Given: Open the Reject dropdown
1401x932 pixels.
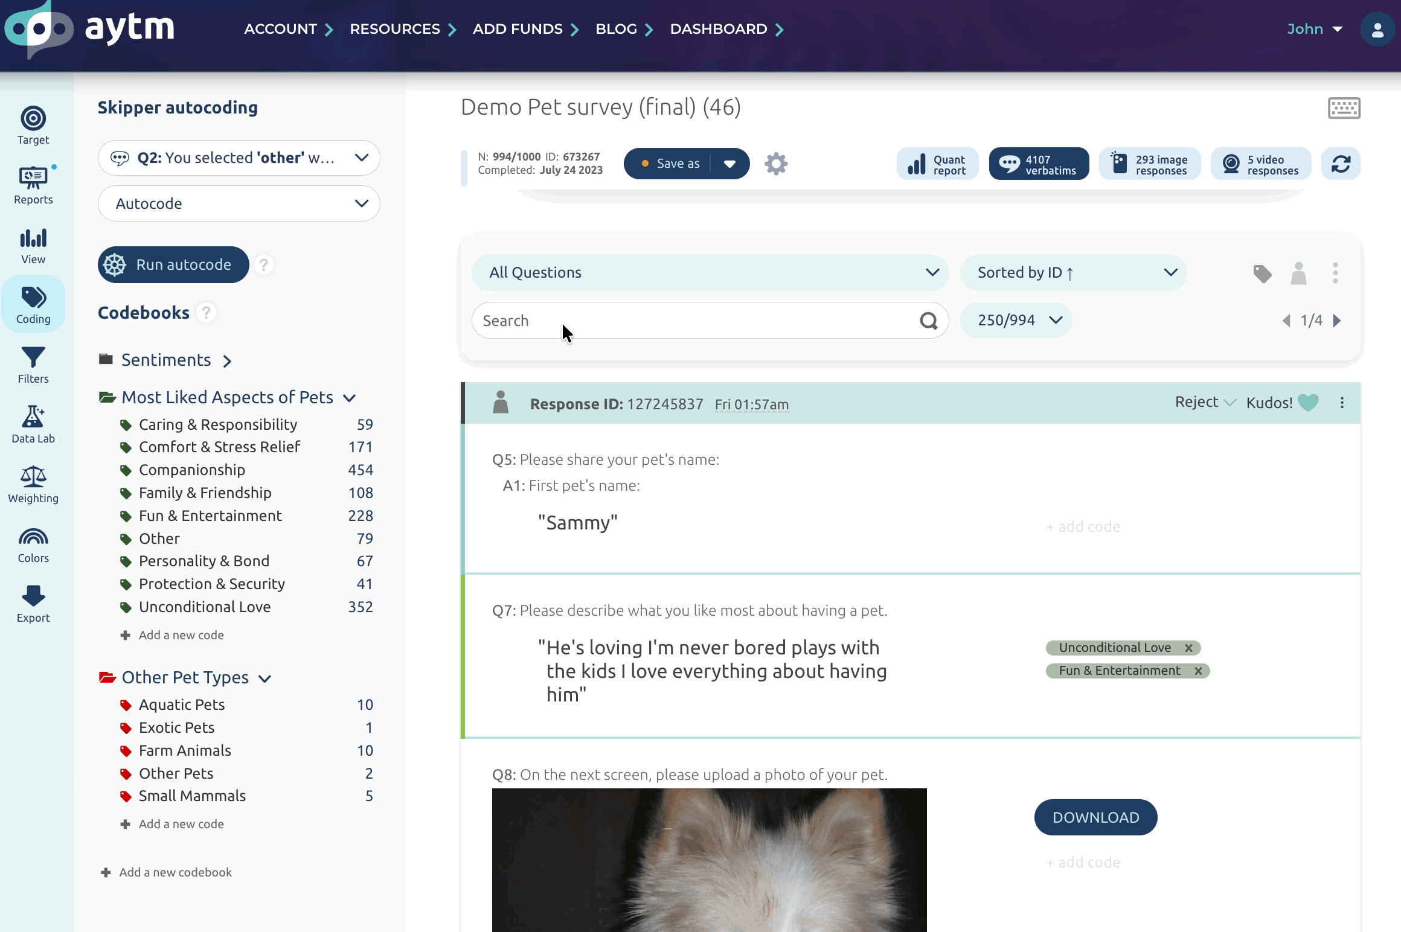Looking at the screenshot, I should point(1205,403).
